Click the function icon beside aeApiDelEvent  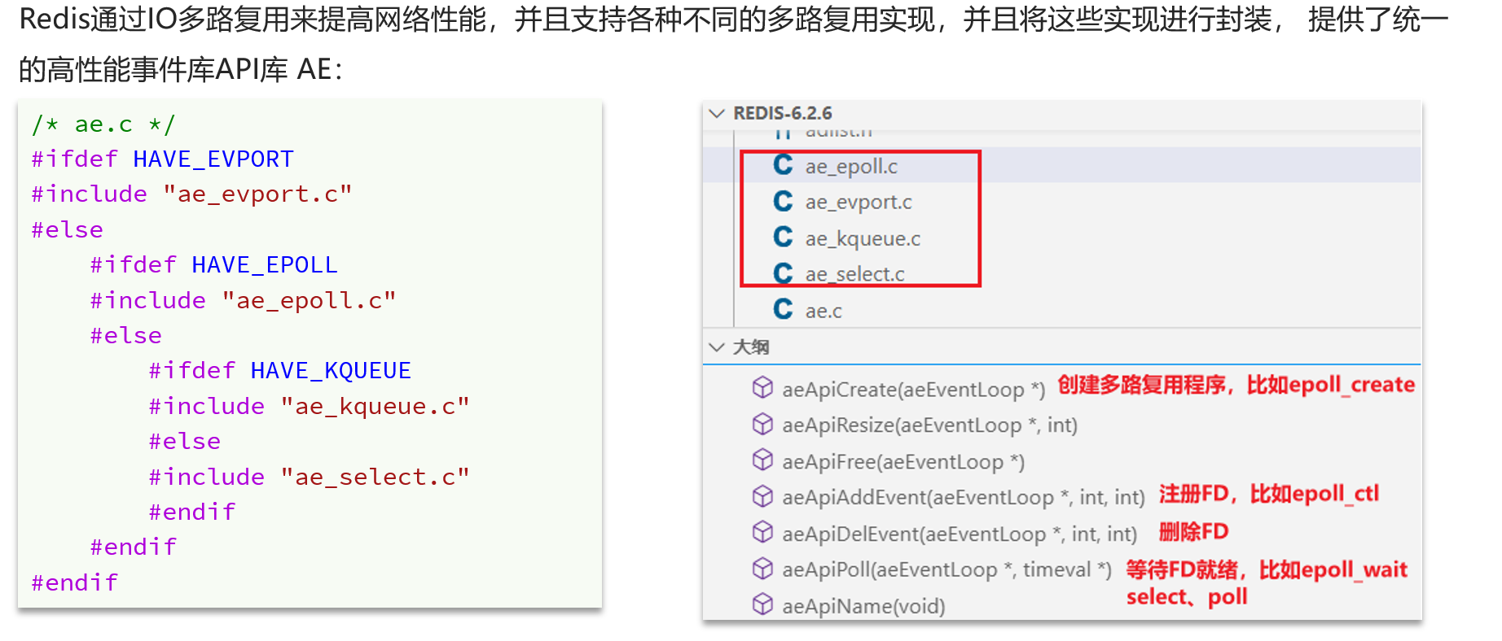pyautogui.click(x=762, y=532)
